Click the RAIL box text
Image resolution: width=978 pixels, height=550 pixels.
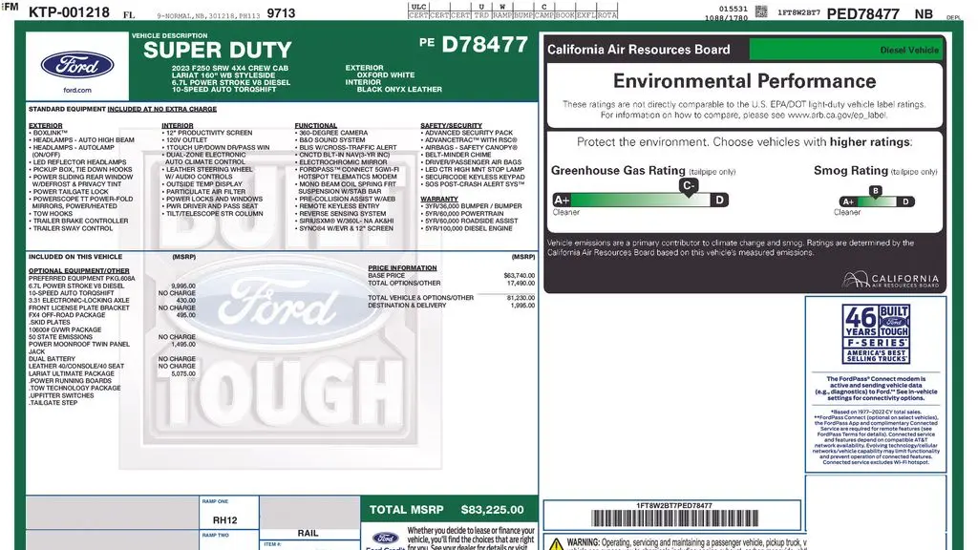tap(308, 533)
